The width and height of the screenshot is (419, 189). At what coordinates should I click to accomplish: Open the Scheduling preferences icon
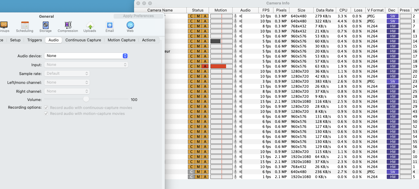pos(25,27)
